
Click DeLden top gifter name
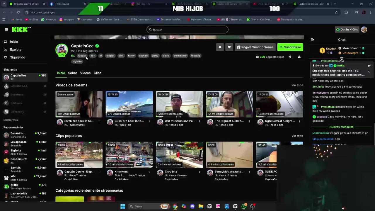[x=331, y=49]
